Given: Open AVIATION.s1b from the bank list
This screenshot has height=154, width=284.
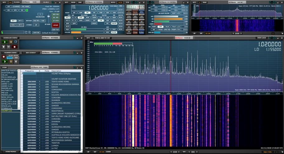Looking at the screenshot, I should [7, 72].
